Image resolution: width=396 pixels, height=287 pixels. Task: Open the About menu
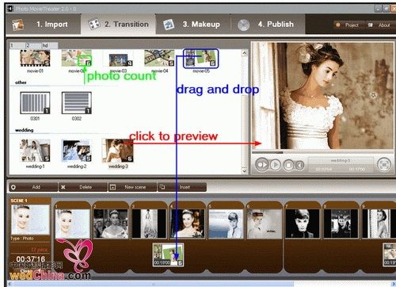pos(380,25)
